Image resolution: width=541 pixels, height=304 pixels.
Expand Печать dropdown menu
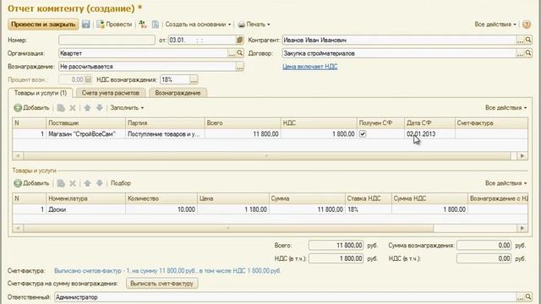point(254,24)
